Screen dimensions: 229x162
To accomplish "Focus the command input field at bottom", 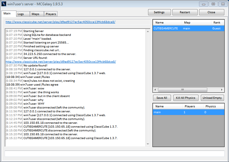I will (x=114, y=154).
